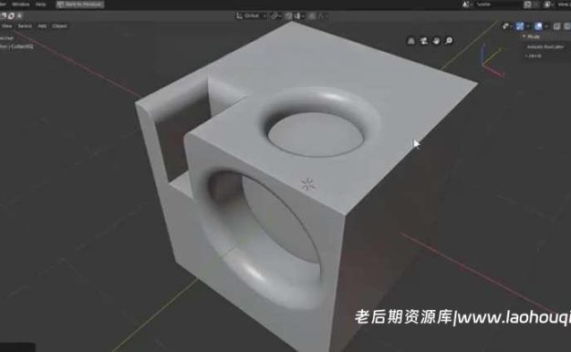Toggle viewport overlays display
The image size is (571, 352).
(x=538, y=26)
